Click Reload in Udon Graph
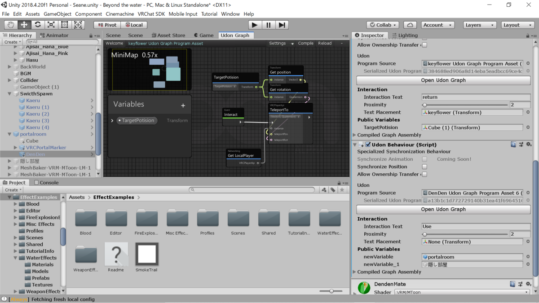Viewport: 539px width, 303px height. [325, 44]
